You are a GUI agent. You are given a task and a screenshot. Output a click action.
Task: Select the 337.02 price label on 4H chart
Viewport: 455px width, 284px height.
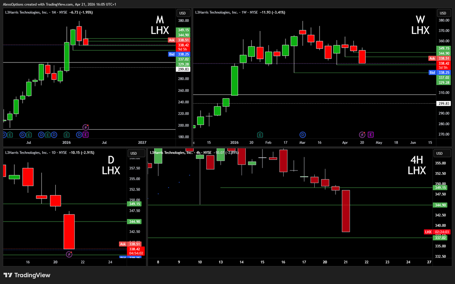point(440,237)
